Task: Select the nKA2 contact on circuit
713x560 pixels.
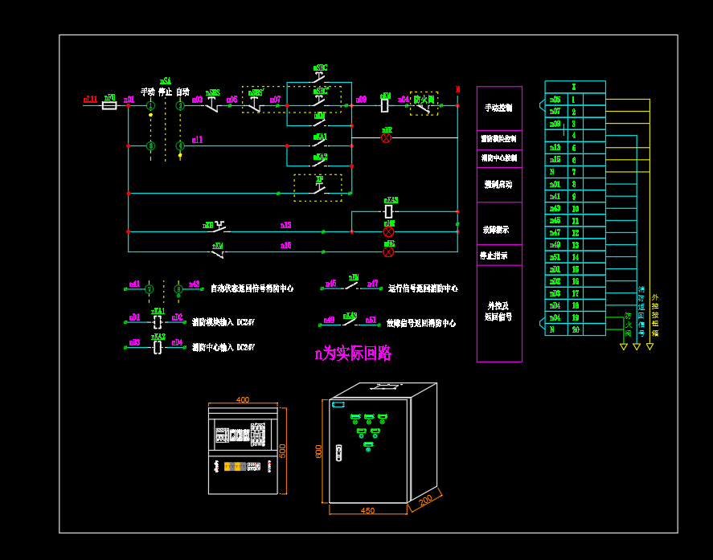Action: [320, 163]
